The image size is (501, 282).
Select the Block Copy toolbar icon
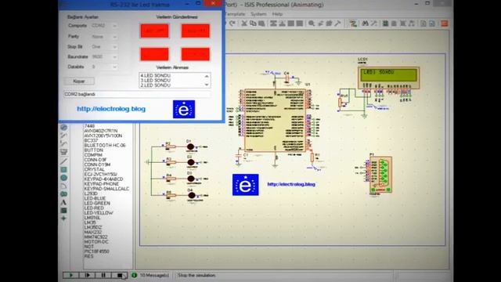click(x=273, y=23)
